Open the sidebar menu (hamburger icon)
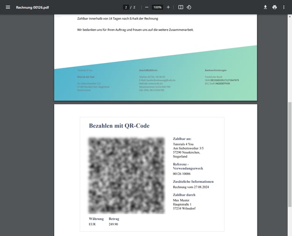This screenshot has width=292, height=236. click(x=7, y=7)
